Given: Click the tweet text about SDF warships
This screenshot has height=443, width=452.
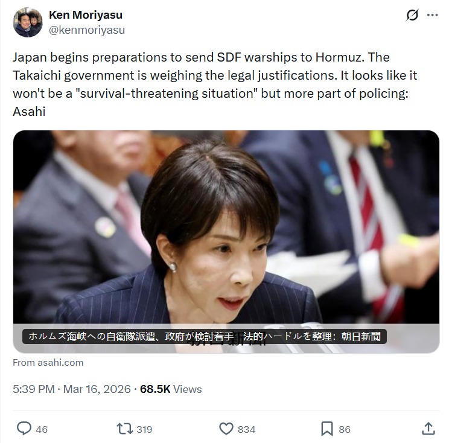Looking at the screenshot, I should click(x=215, y=84).
